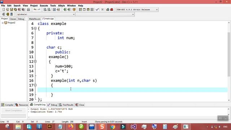Start debugging with the checkmark icon
This screenshot has height=130, width=231.
(97, 10)
